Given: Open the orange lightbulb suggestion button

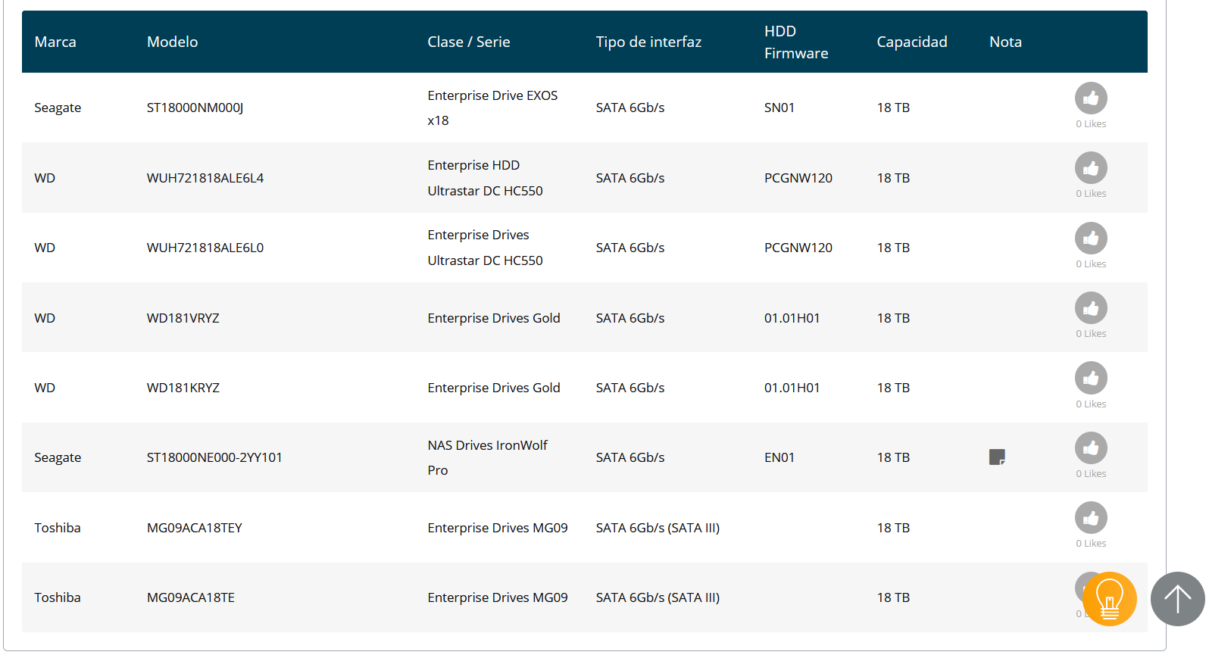Looking at the screenshot, I should pyautogui.click(x=1110, y=599).
